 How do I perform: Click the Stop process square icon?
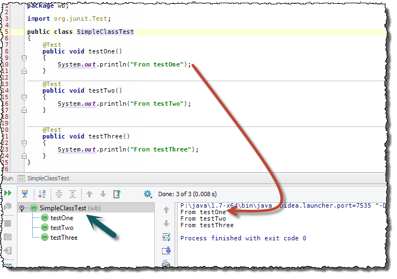(x=8, y=223)
